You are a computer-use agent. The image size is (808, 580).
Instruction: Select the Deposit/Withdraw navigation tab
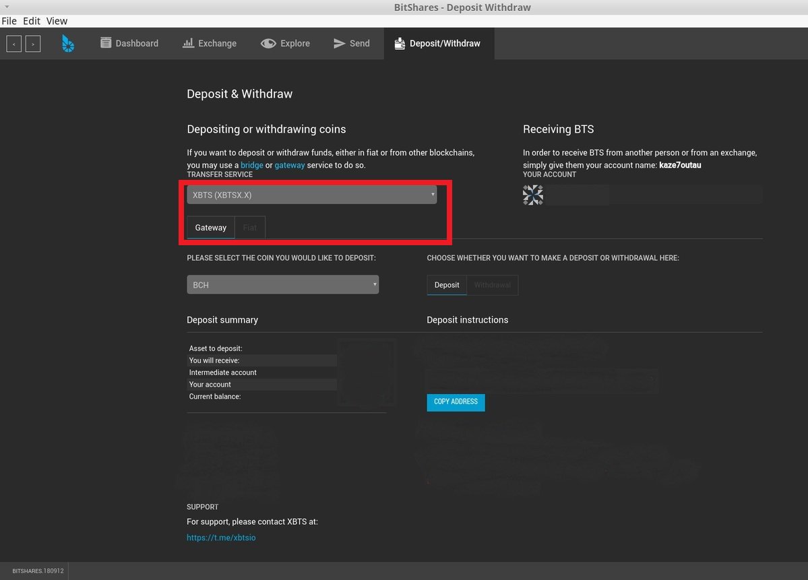[x=439, y=43]
